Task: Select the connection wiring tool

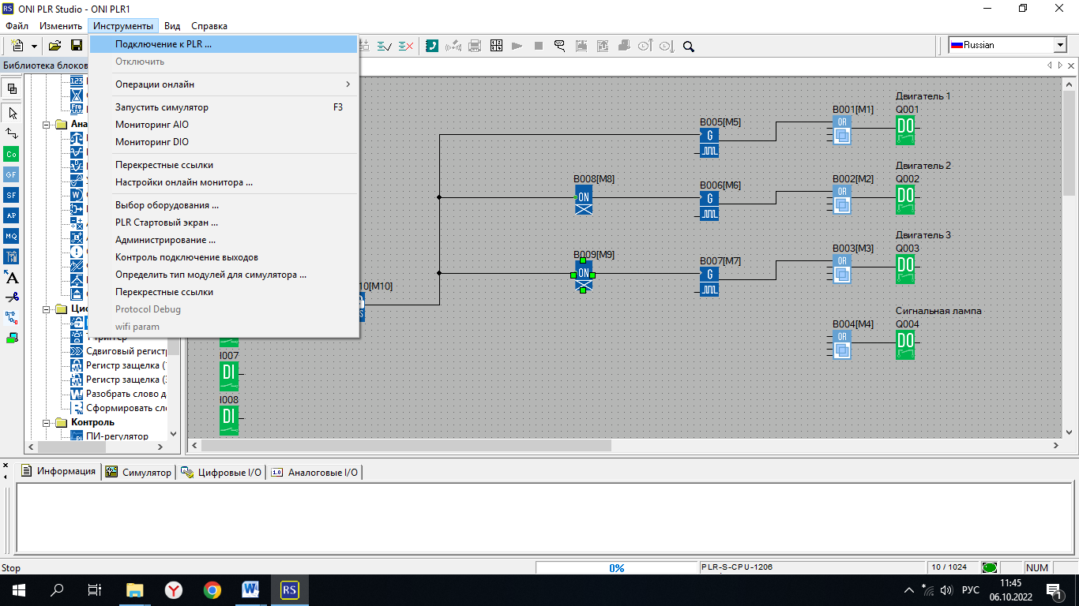Action: click(x=12, y=133)
